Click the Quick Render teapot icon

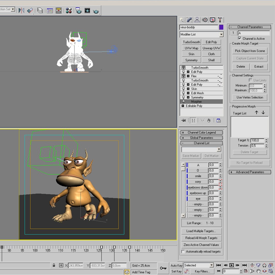(96, 11)
